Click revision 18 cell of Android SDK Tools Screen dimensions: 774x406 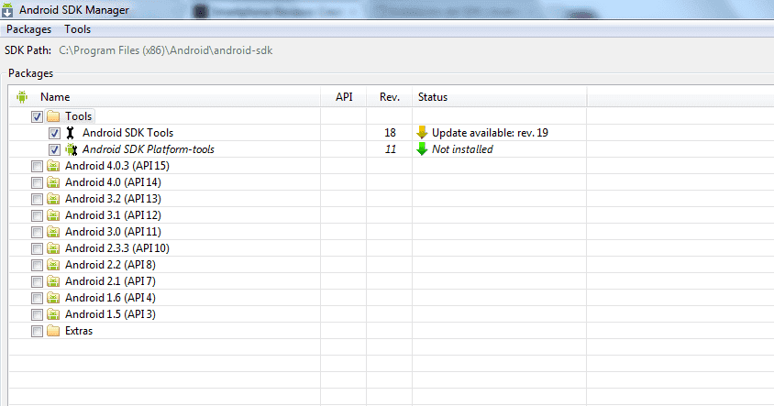(x=390, y=133)
